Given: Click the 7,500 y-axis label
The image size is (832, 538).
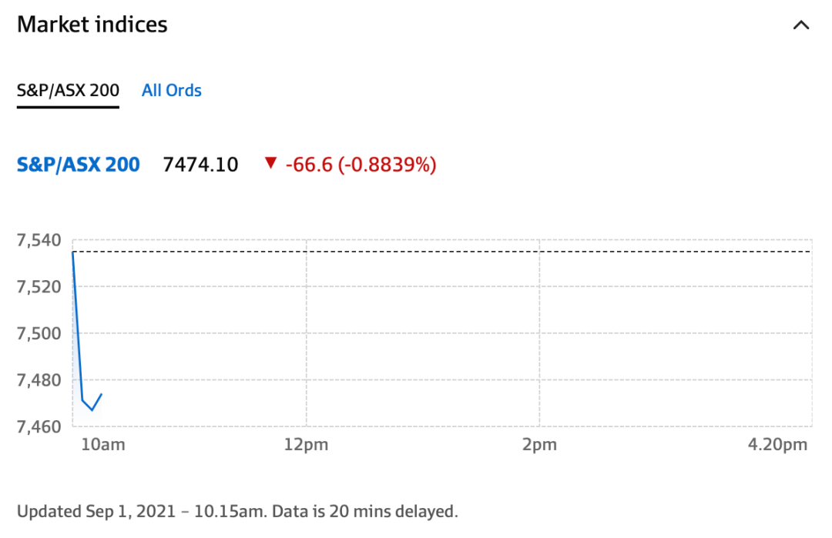Looking at the screenshot, I should coord(38,333).
